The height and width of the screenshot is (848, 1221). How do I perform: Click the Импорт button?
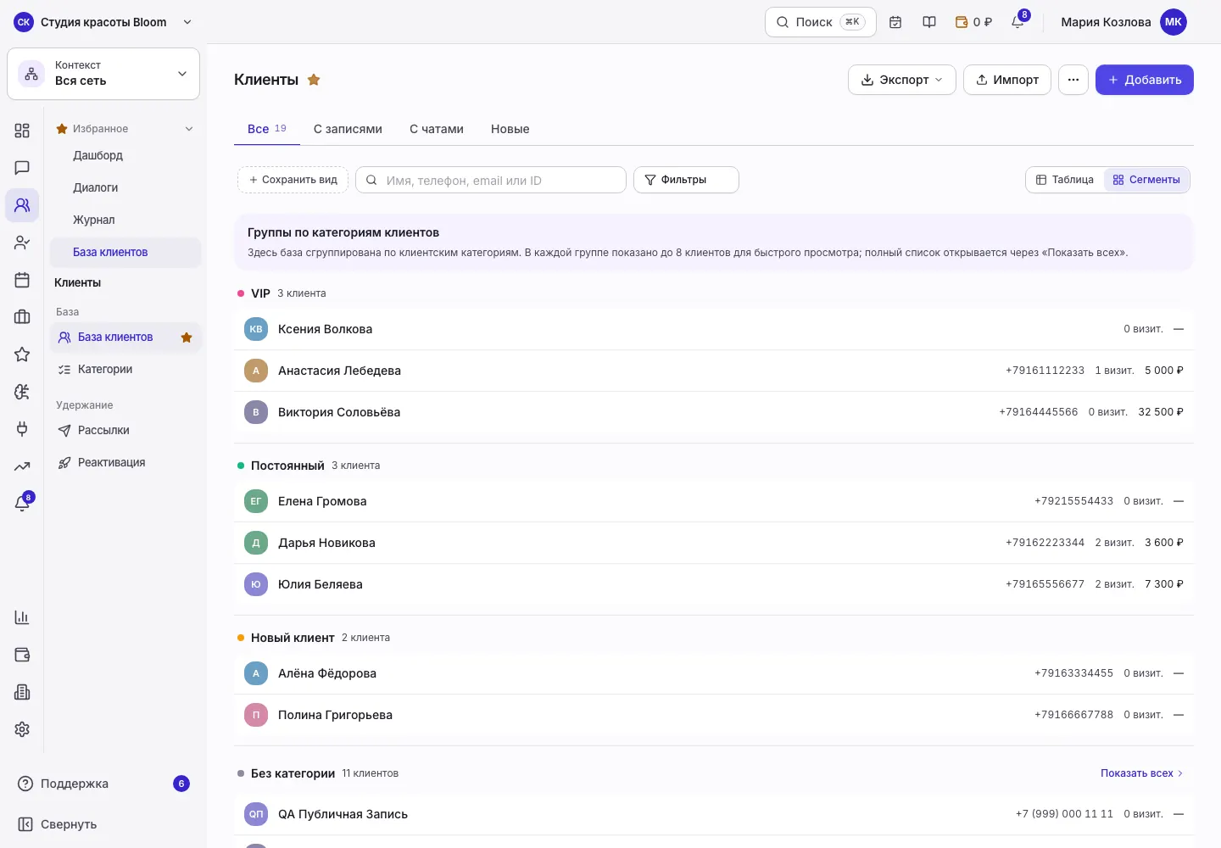point(1007,80)
